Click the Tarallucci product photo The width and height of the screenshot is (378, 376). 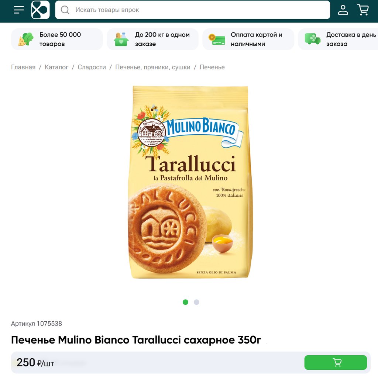190,182
